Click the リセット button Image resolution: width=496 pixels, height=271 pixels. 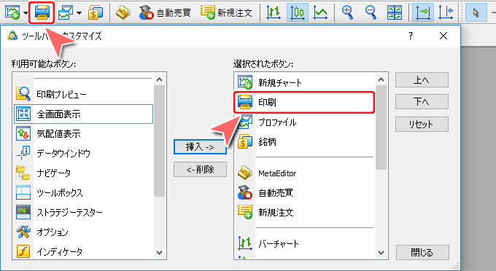(422, 124)
